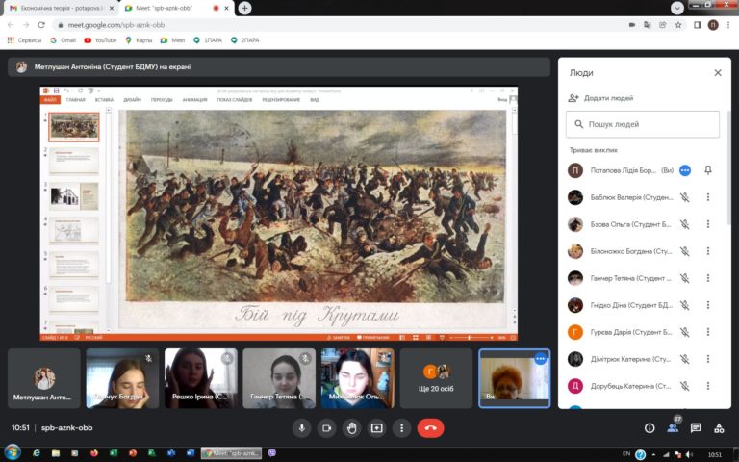Open a new browser tab
Screen dimensions: 739x462
[244, 8]
